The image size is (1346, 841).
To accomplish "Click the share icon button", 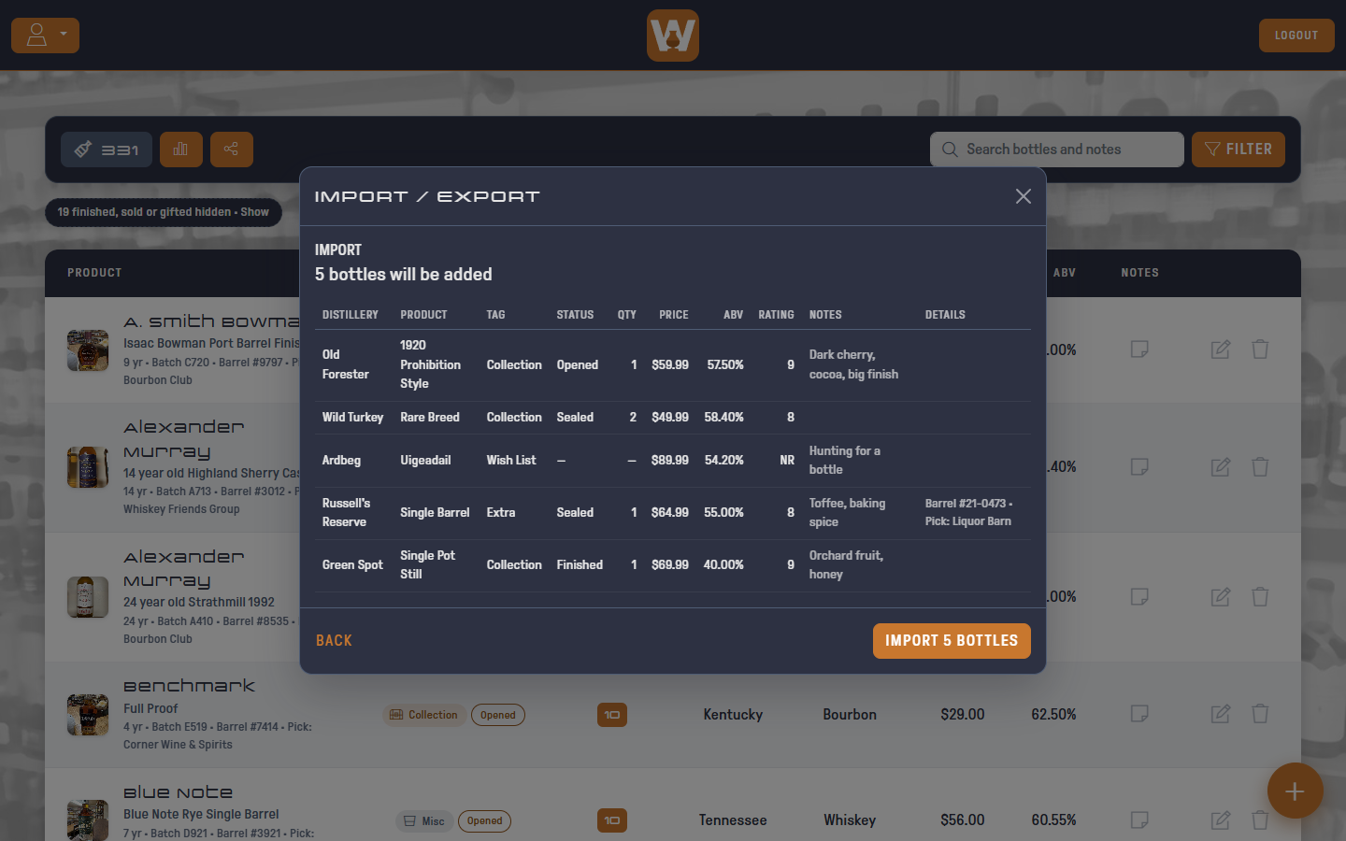I will [232, 150].
